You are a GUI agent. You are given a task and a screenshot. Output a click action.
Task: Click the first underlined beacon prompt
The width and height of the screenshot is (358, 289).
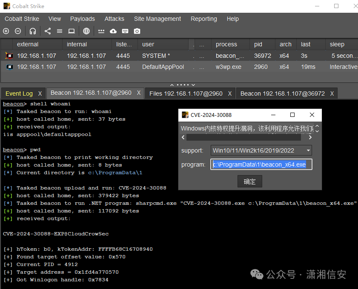(x=13, y=104)
